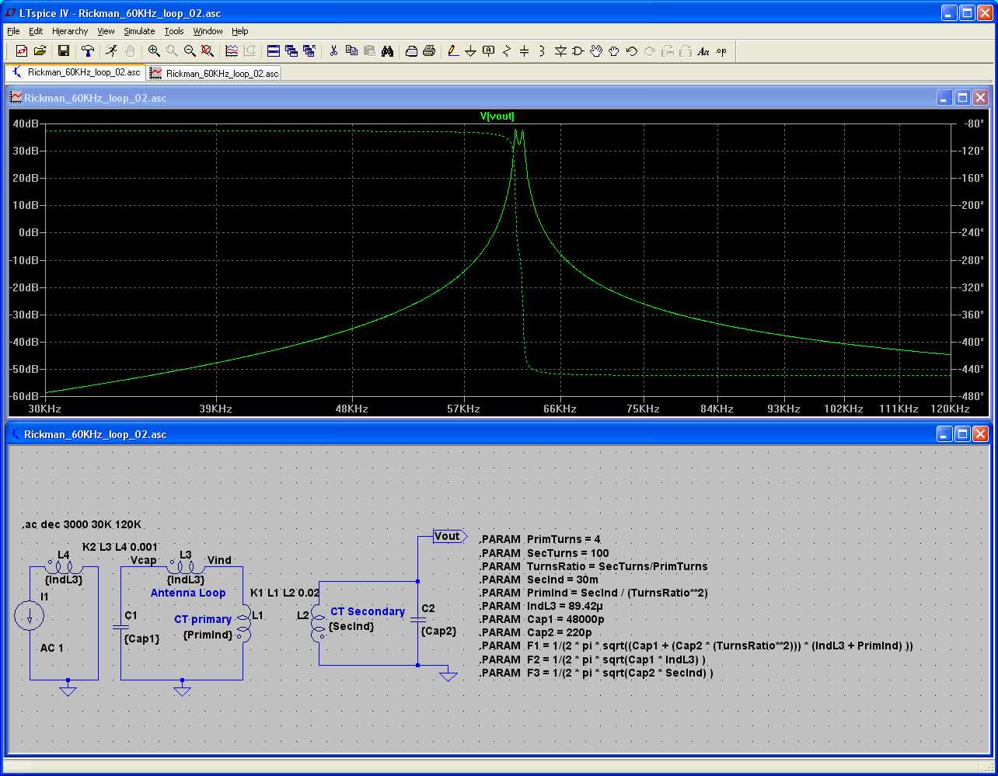The width and height of the screenshot is (998, 776).
Task: Open the Hierarchy menu
Action: 70,31
